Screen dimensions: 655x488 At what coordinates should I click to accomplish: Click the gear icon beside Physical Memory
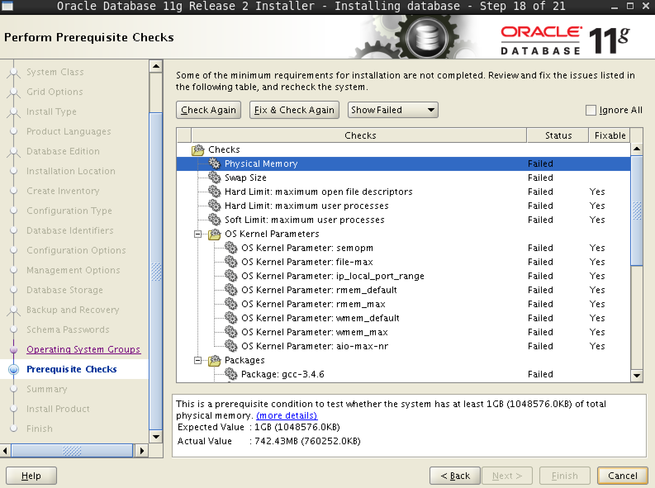214,163
